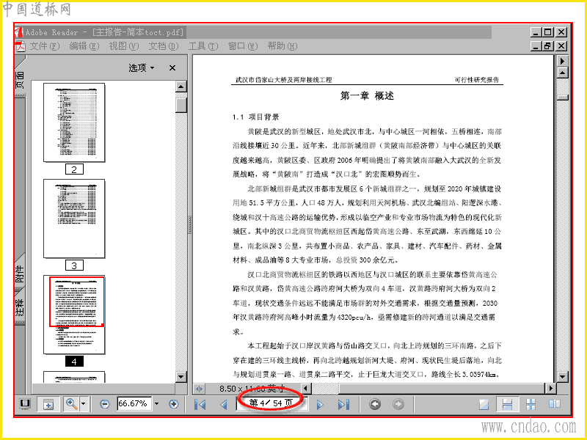Switch to the 附件 side tab

(x=20, y=274)
